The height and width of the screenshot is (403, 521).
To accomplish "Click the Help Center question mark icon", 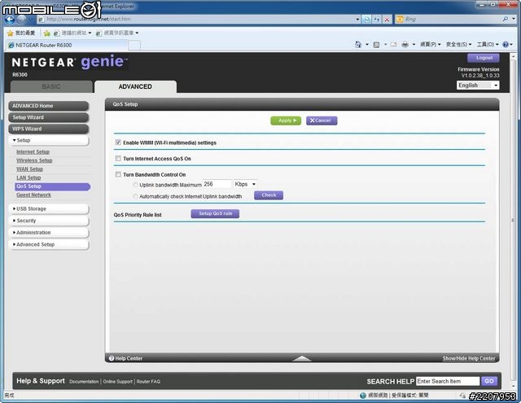I will (112, 358).
